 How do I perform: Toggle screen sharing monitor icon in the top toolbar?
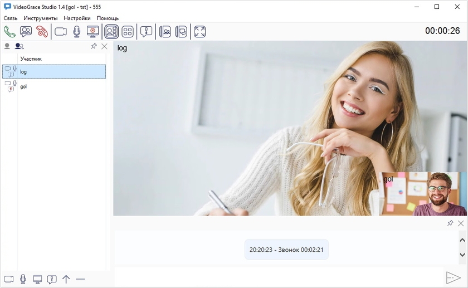(x=92, y=32)
